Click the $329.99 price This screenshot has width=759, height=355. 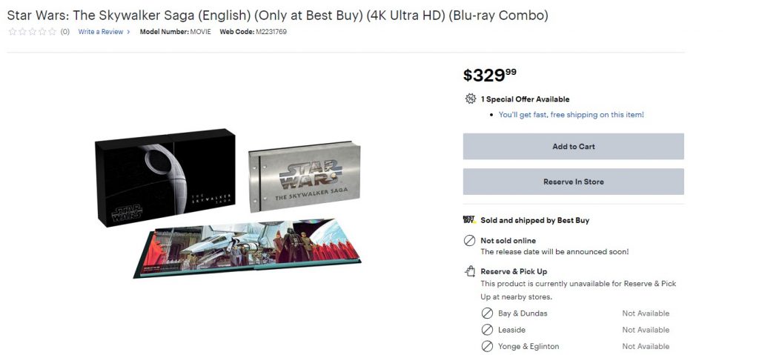click(x=490, y=75)
